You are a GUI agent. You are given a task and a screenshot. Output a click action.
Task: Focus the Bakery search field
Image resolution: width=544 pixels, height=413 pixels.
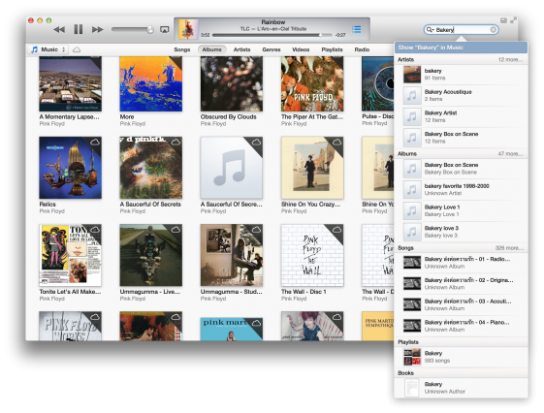coord(461,30)
